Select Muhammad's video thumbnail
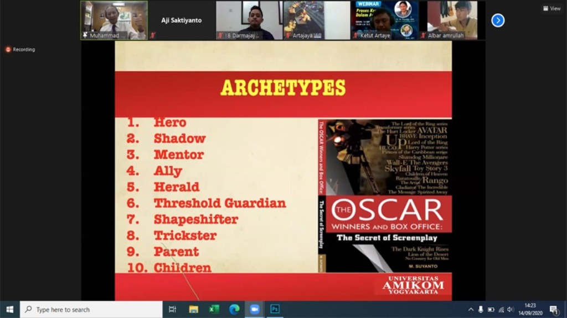This screenshot has height=318, width=567. tap(114, 20)
